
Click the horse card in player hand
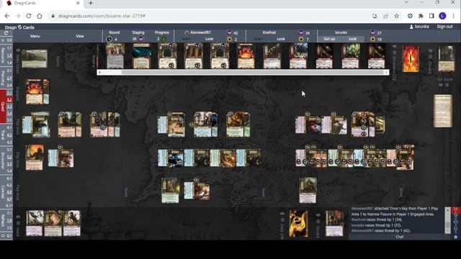point(72,223)
